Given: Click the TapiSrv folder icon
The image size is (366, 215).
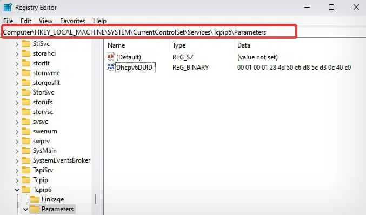Looking at the screenshot, I should point(26,170).
